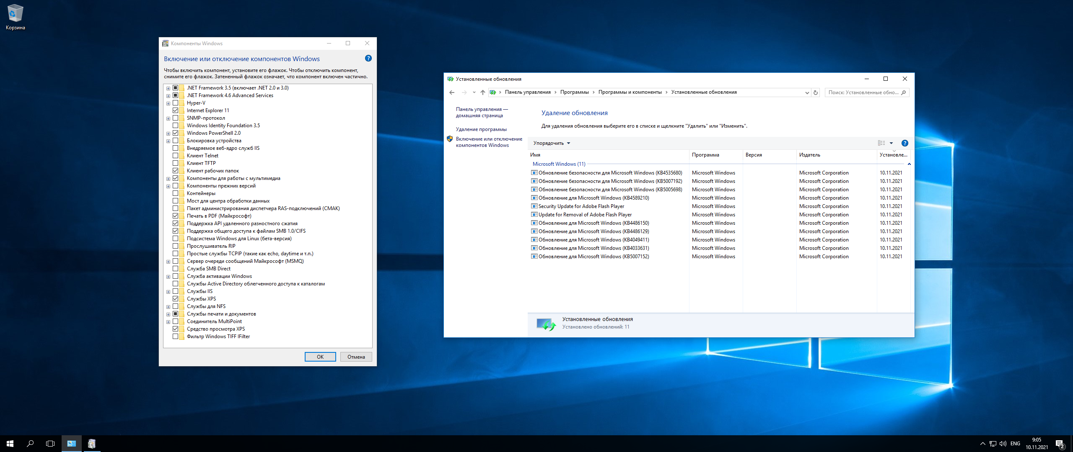Viewport: 1073px width, 452px height.
Task: Open the address bar history dropdown
Action: coord(807,92)
